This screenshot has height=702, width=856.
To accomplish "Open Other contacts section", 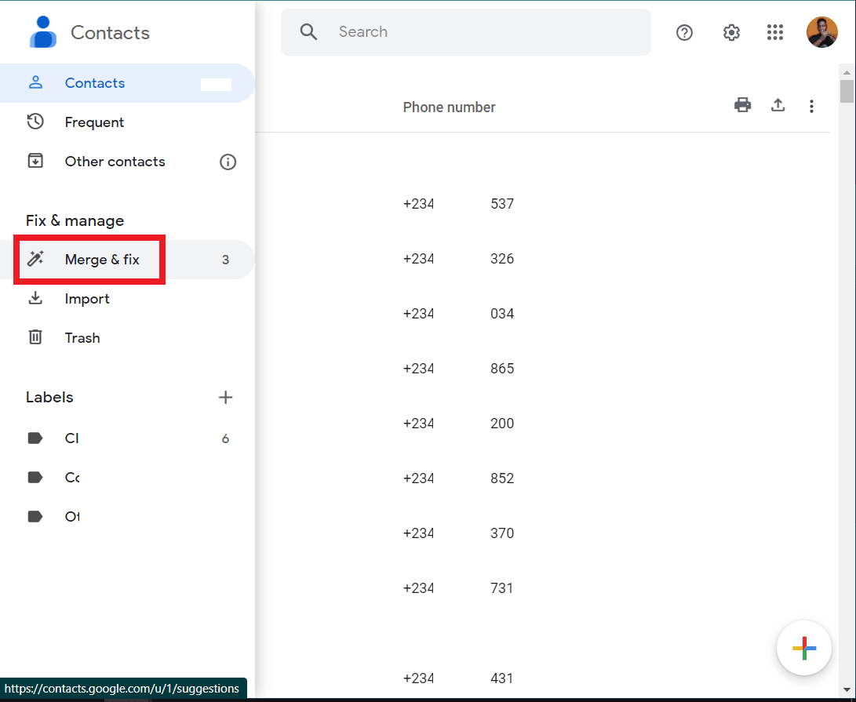I will [x=115, y=162].
